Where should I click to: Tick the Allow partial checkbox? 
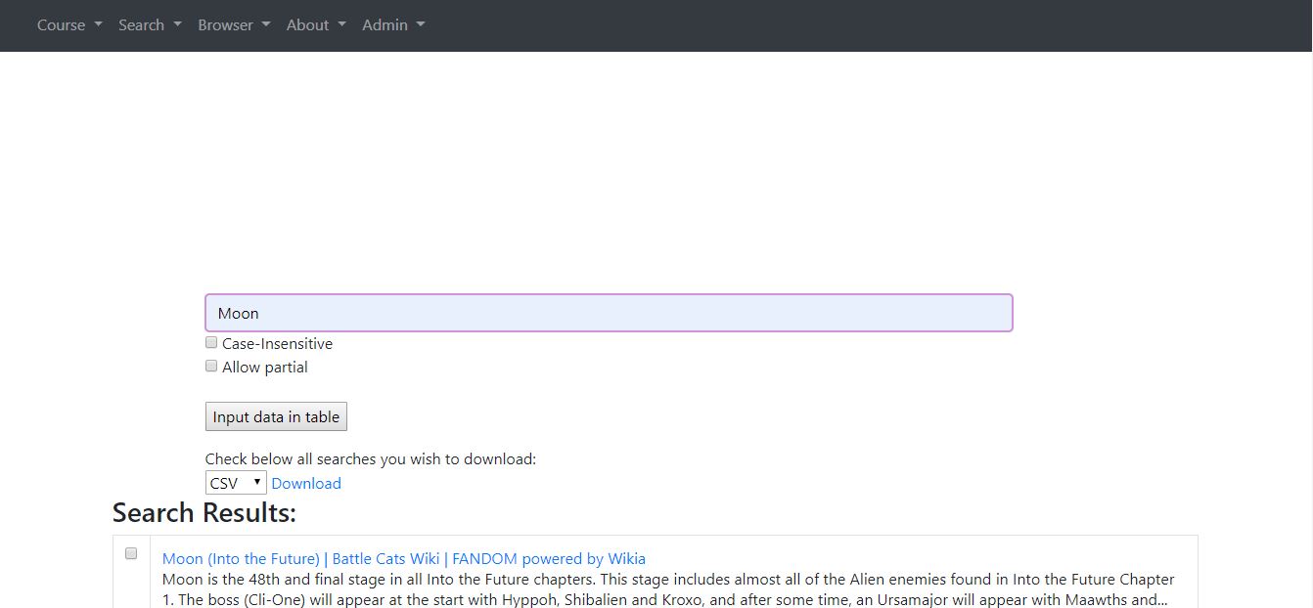(211, 367)
